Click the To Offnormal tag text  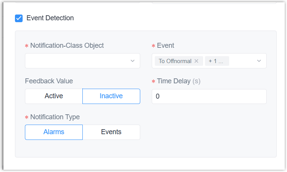(x=175, y=61)
